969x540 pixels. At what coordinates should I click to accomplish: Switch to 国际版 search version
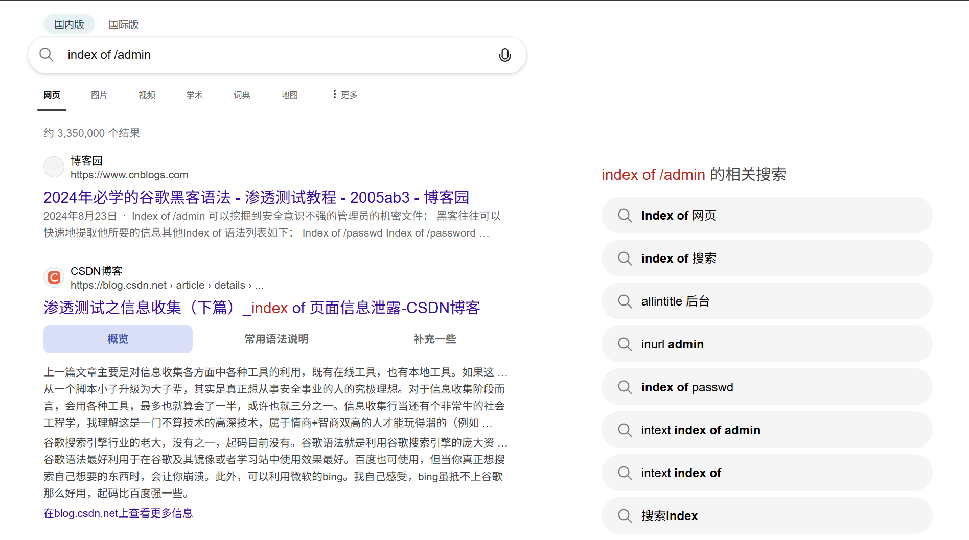point(124,25)
